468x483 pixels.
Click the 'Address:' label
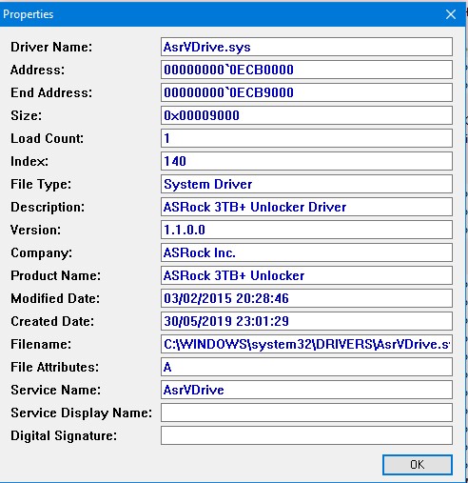[37, 70]
